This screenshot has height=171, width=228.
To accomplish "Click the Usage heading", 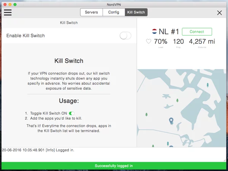I will (x=69, y=101).
